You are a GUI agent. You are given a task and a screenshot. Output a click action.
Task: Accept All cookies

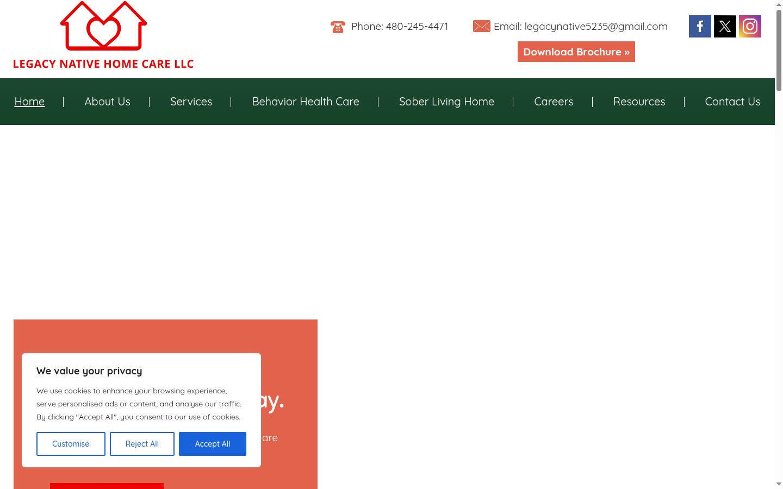point(213,444)
